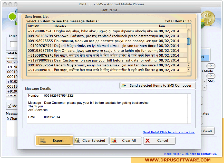Open the dropdown beside SMS label

tap(204, 81)
